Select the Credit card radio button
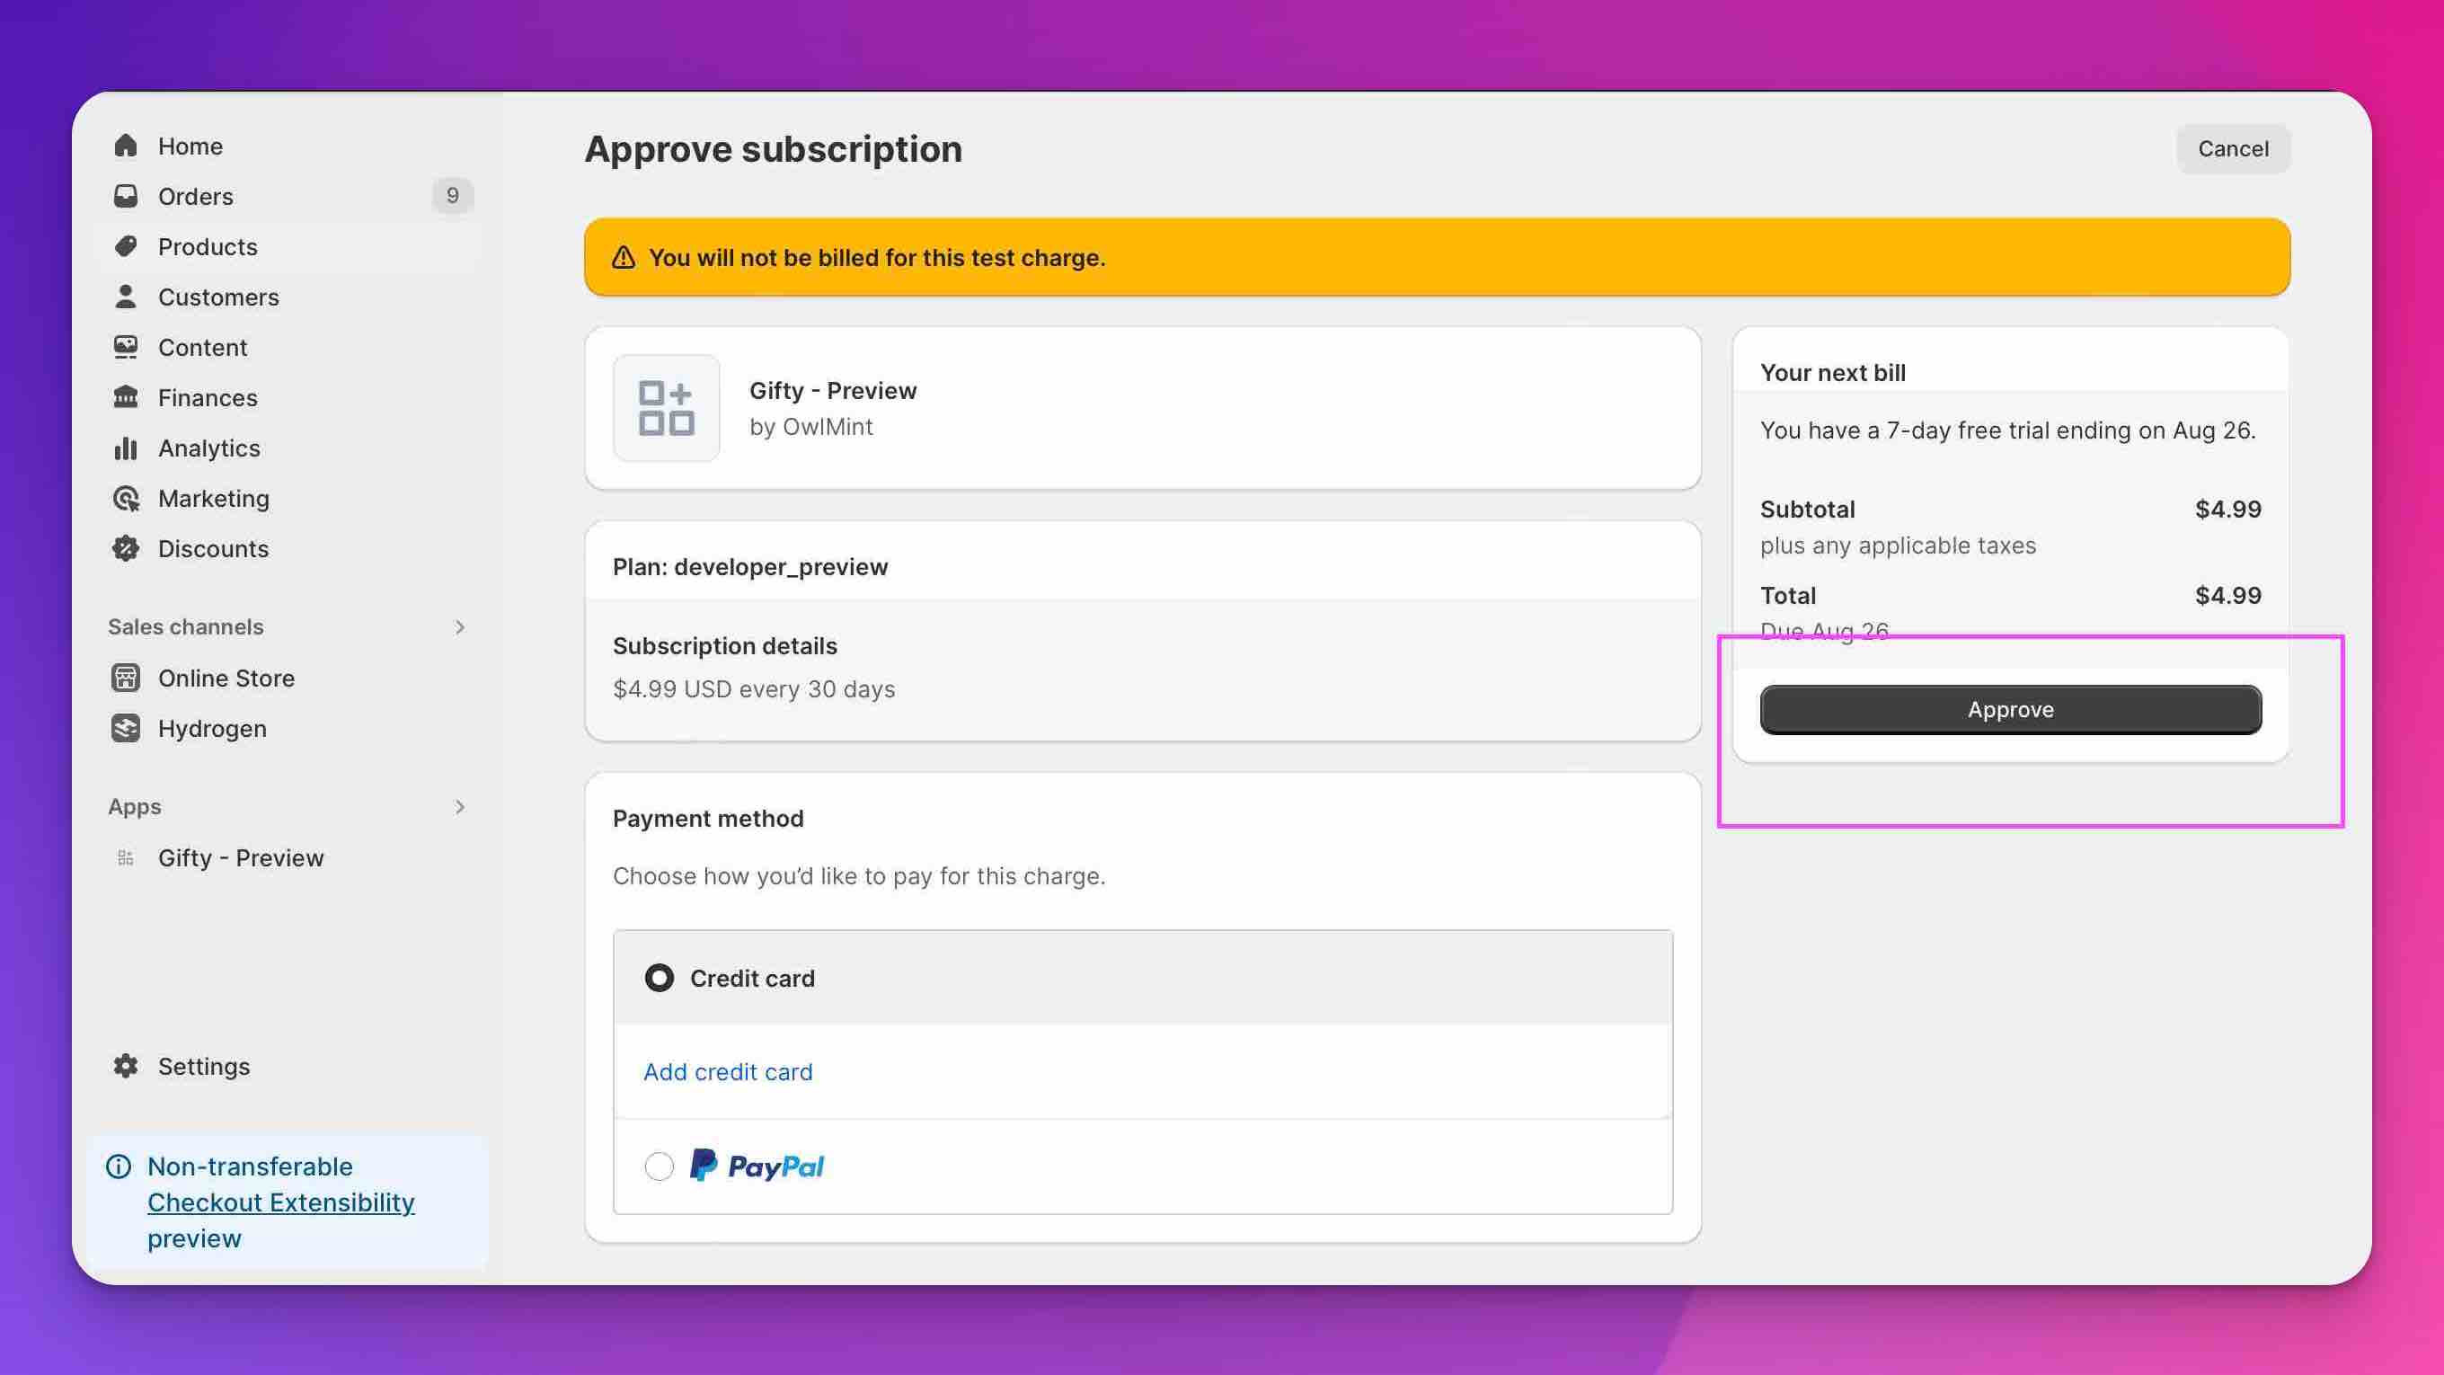The width and height of the screenshot is (2444, 1375). (660, 978)
